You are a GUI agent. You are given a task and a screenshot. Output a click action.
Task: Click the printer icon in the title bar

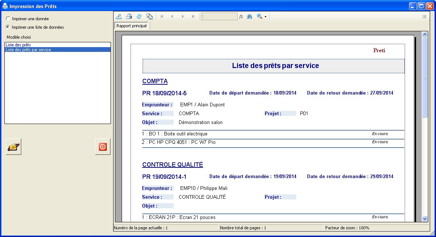(5, 6)
